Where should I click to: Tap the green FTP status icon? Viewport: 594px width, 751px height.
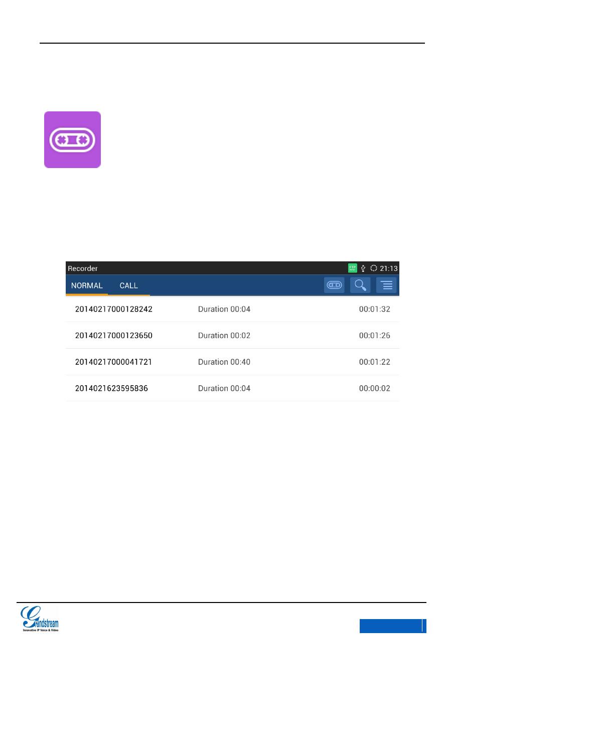(353, 268)
